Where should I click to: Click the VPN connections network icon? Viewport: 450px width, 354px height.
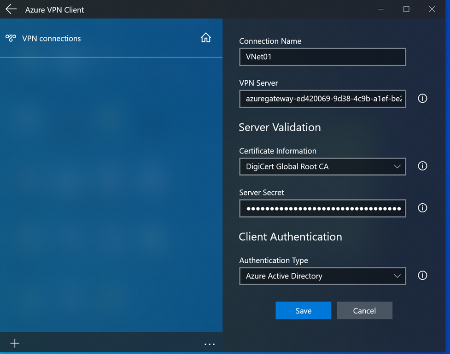[x=11, y=38]
